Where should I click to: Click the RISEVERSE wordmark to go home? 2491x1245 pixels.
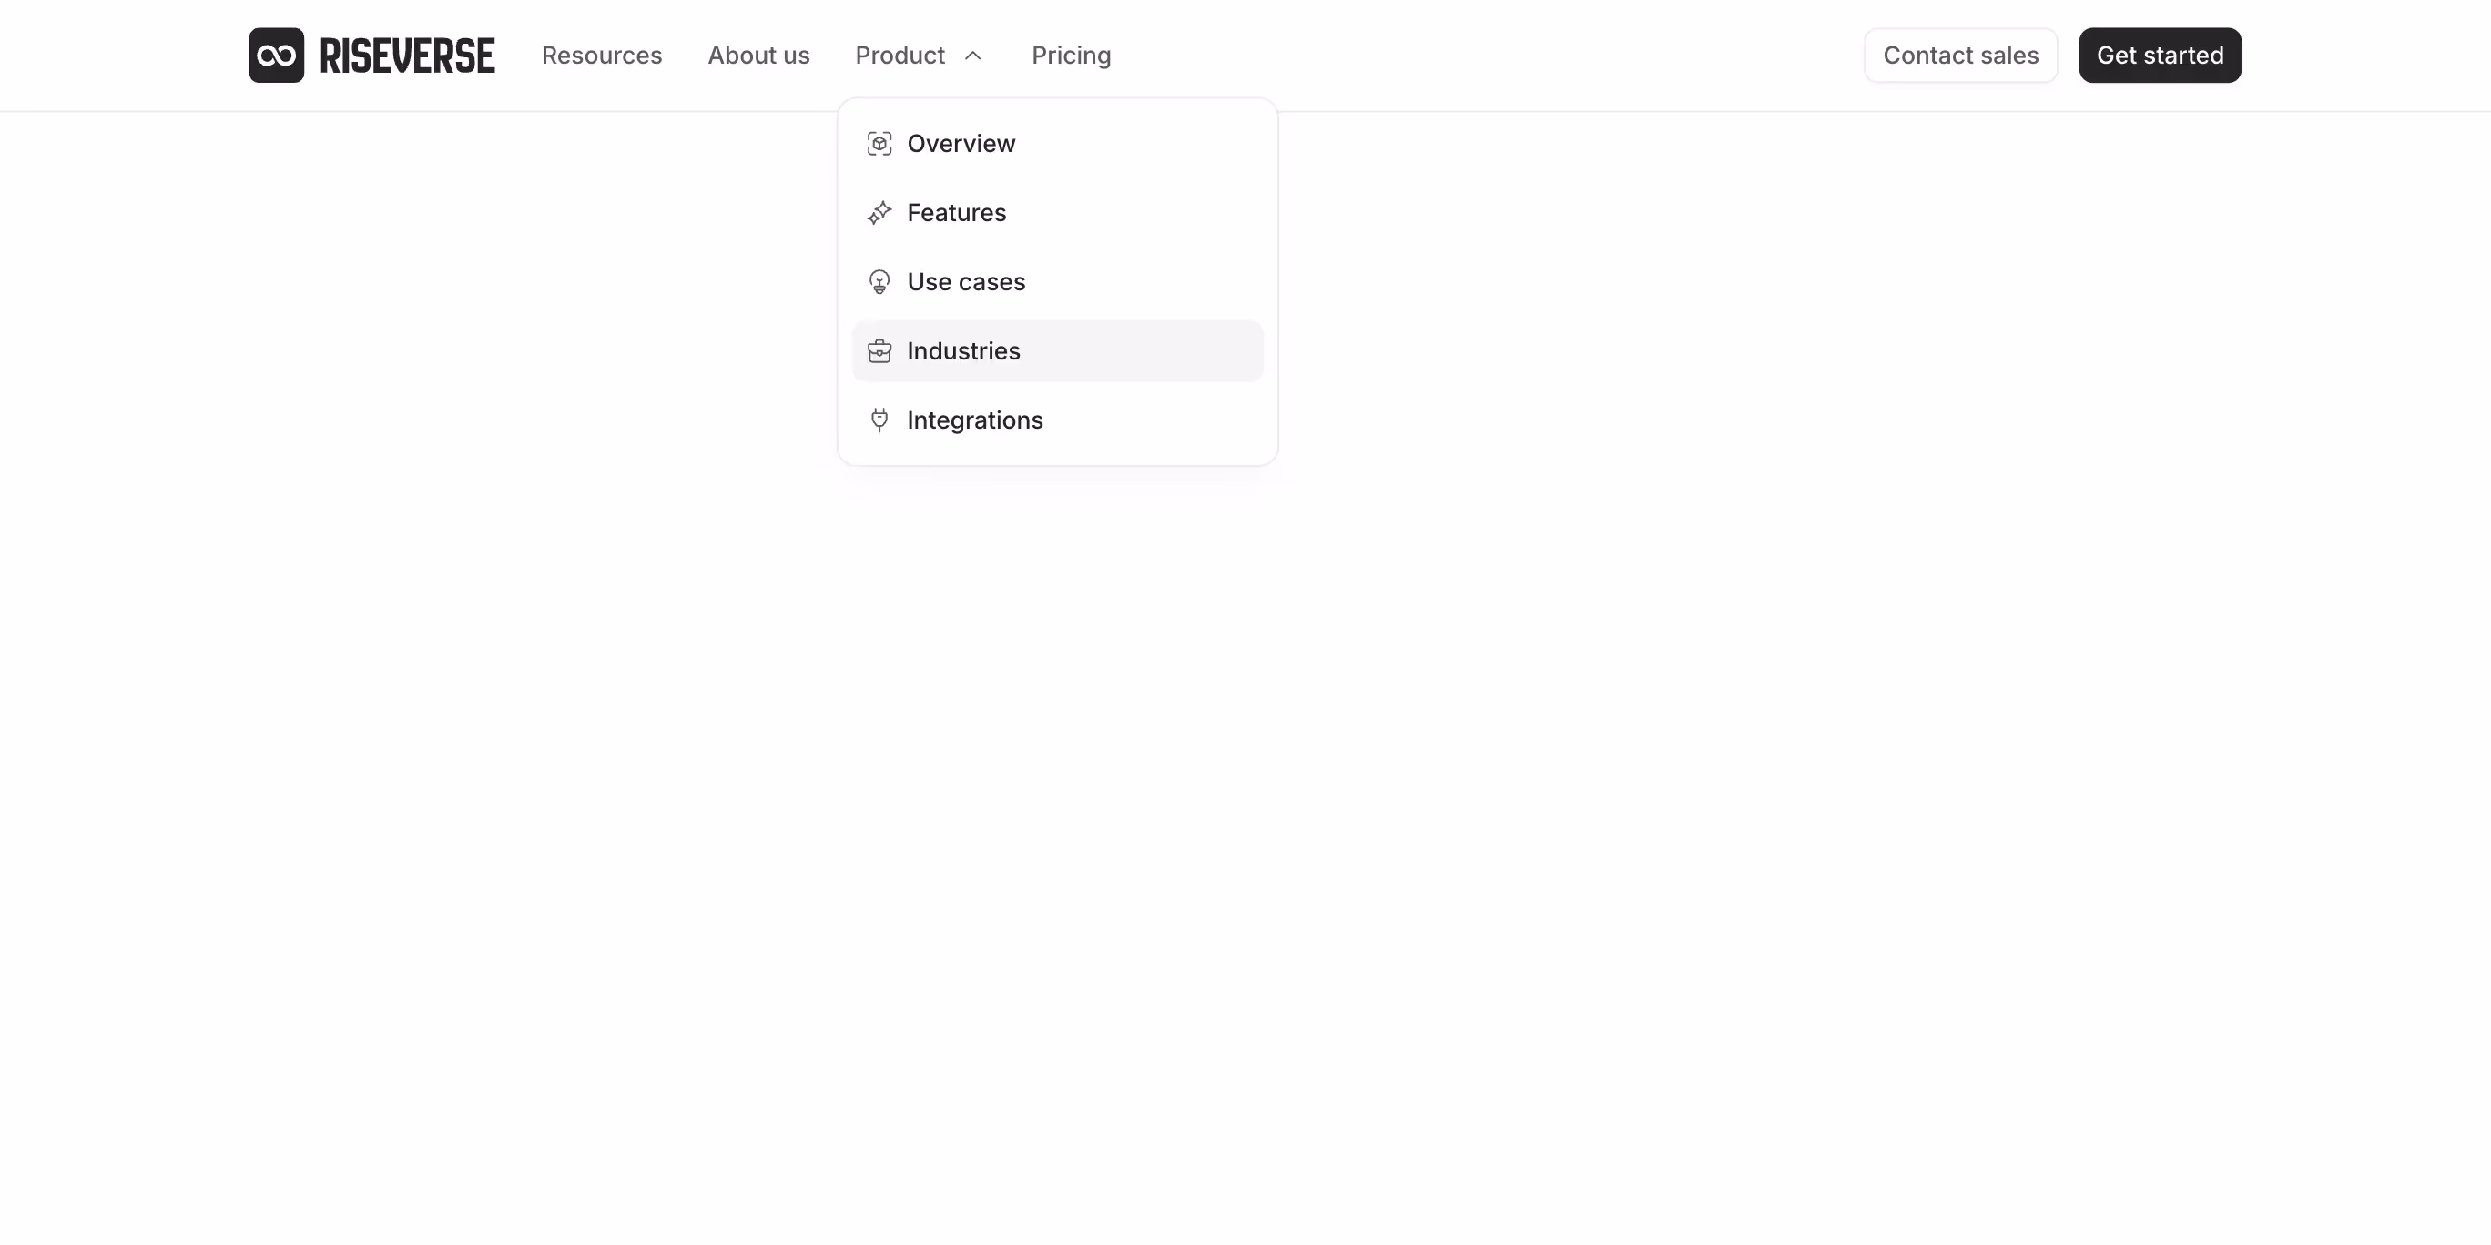[x=406, y=56]
